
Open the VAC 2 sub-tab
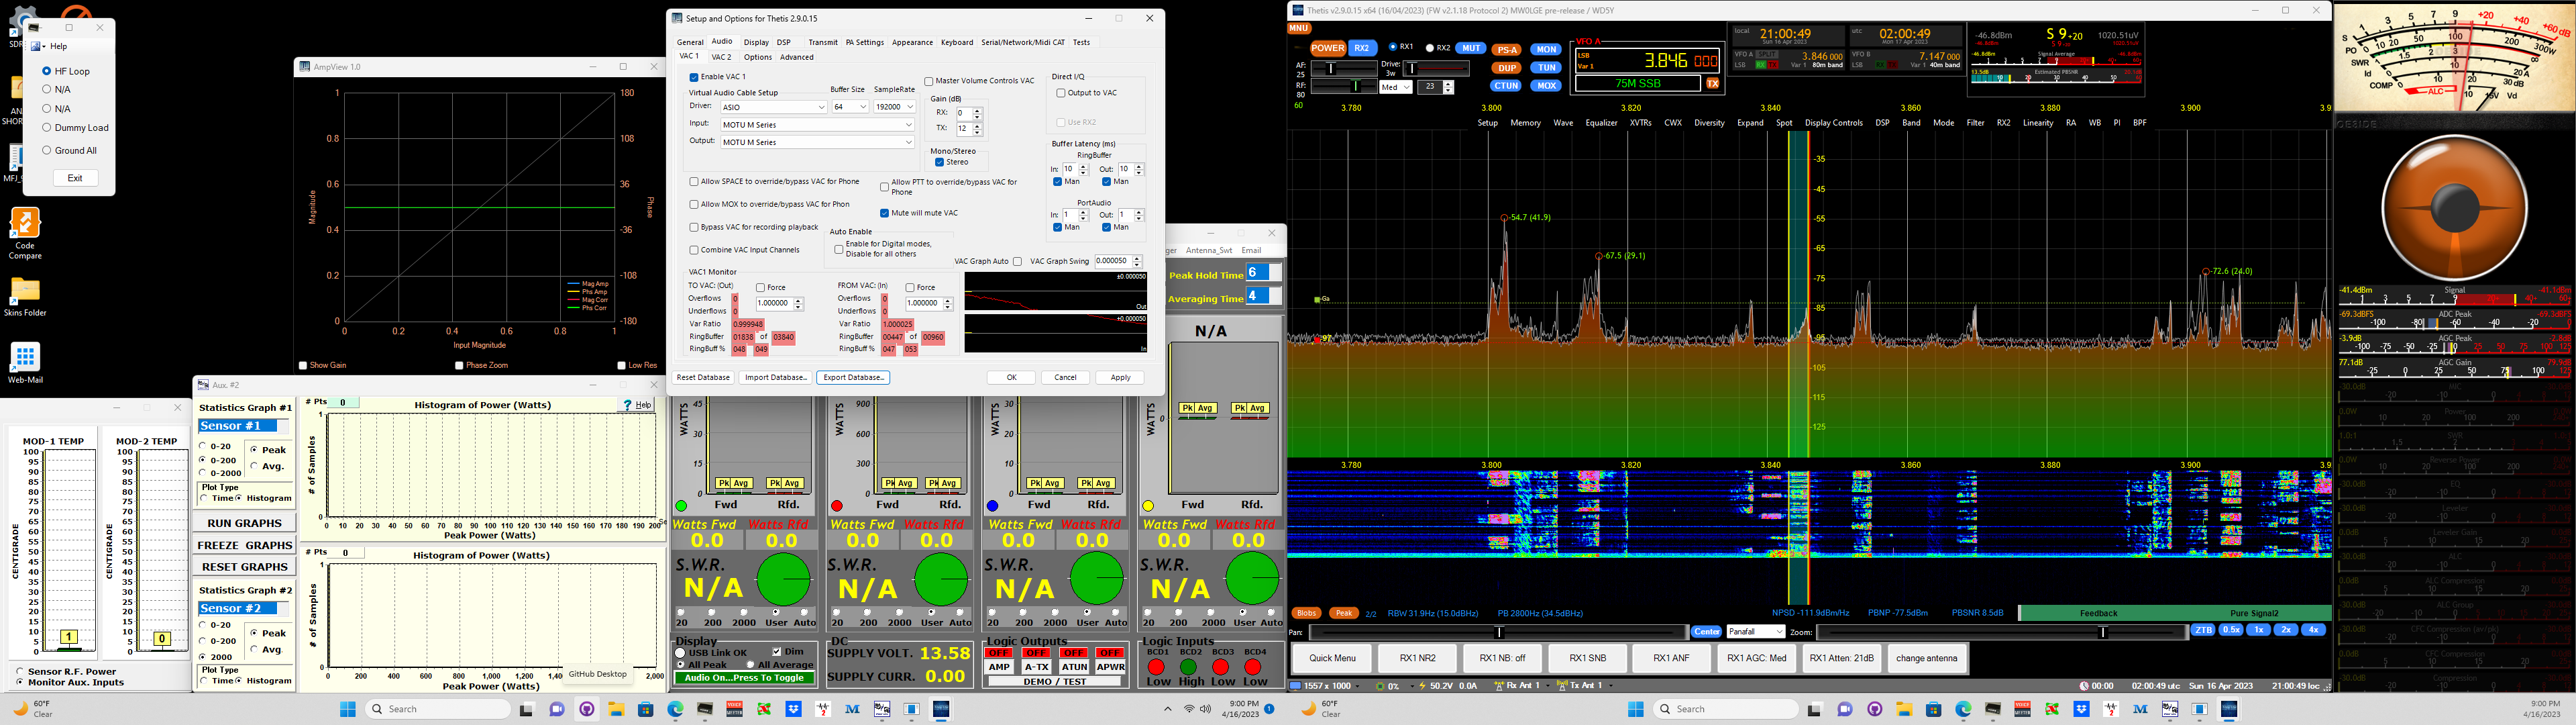point(721,57)
